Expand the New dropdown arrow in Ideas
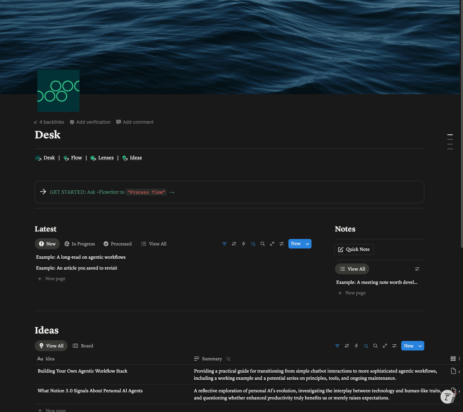Image resolution: width=463 pixels, height=412 pixels. pos(420,346)
